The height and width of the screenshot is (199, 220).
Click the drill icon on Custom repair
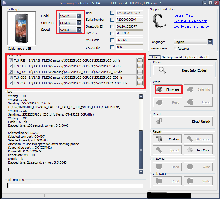click(159, 139)
